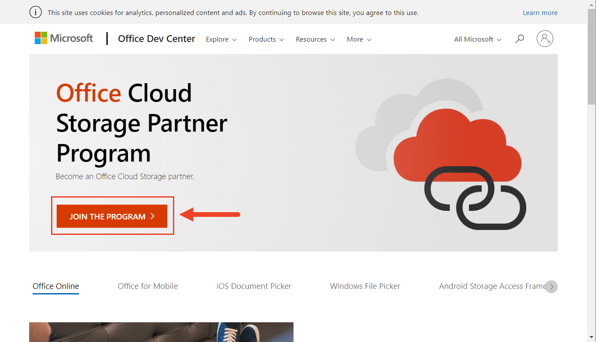The image size is (596, 342).
Task: Click the Microsoft logo
Action: [x=64, y=38]
